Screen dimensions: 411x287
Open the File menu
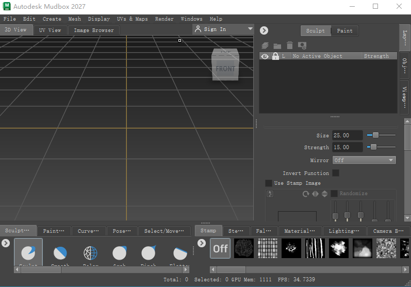(10, 19)
